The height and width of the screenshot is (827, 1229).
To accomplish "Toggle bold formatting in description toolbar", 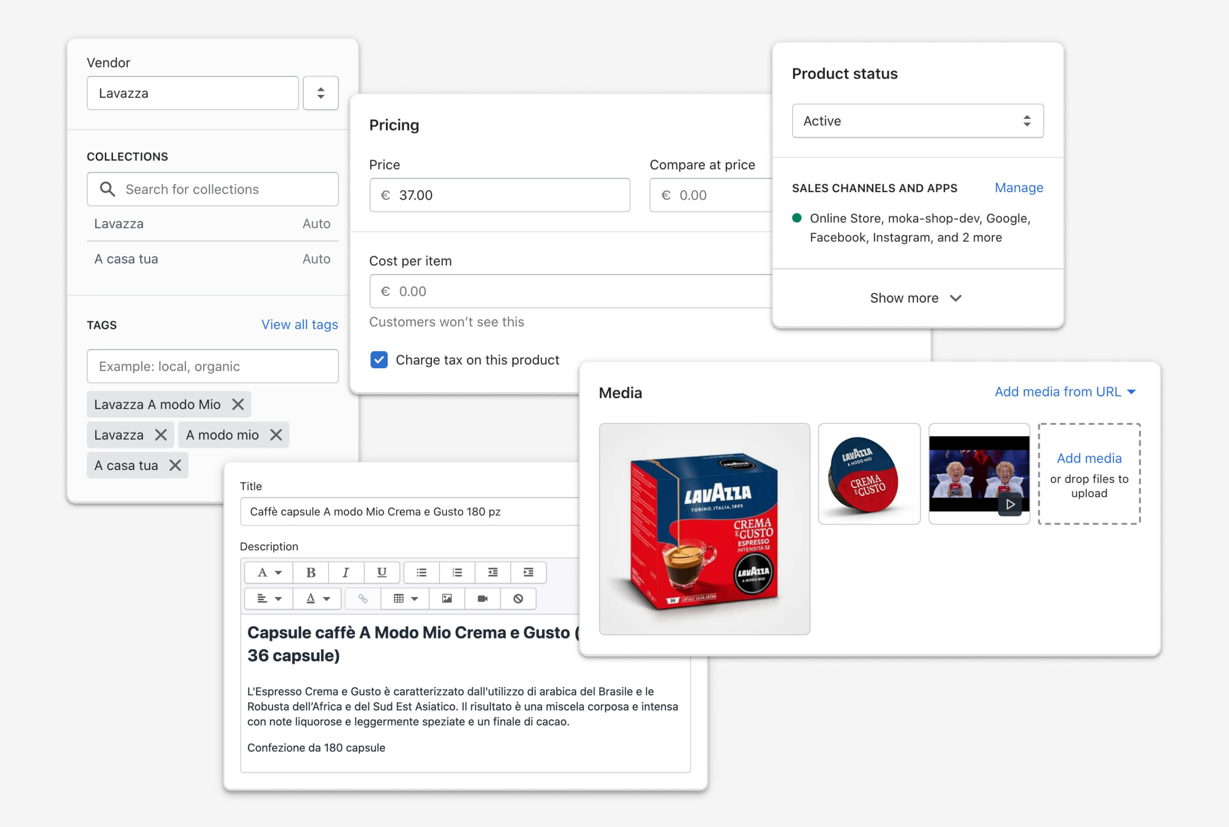I will tap(310, 572).
